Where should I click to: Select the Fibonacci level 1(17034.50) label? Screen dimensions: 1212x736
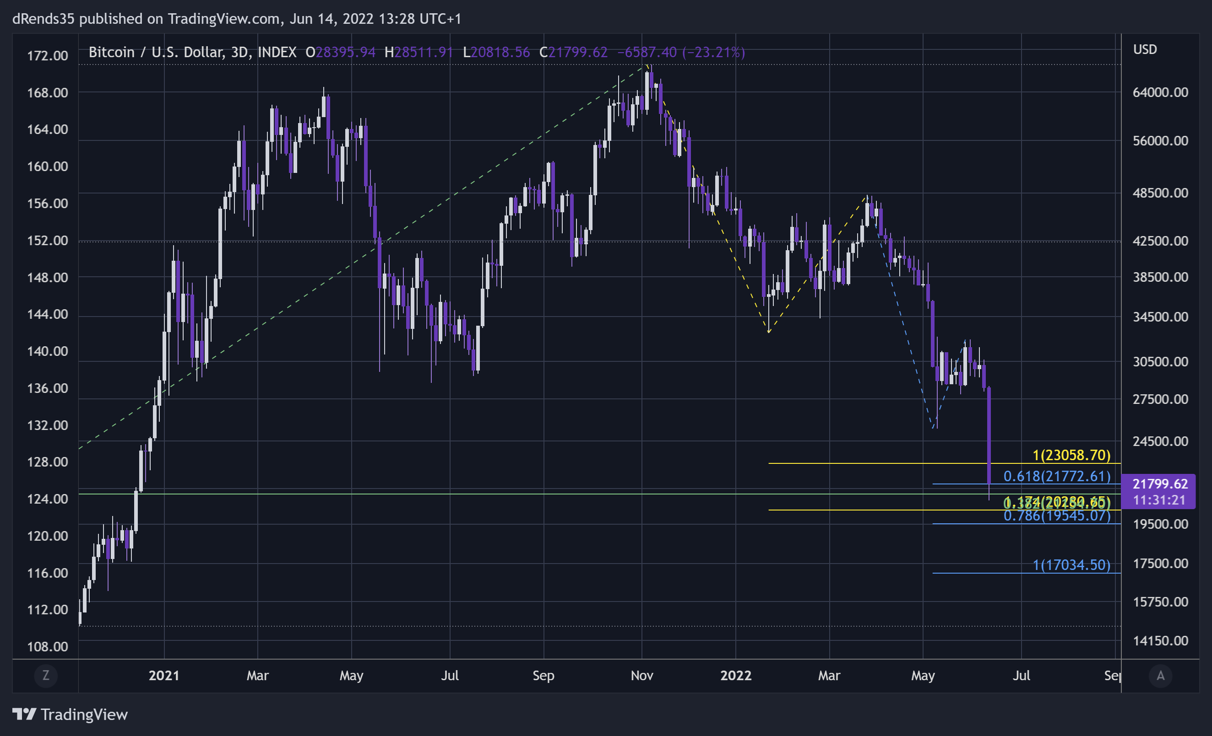click(x=1071, y=565)
